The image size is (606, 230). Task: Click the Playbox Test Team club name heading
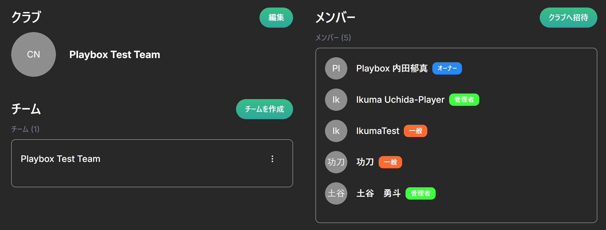pos(115,55)
